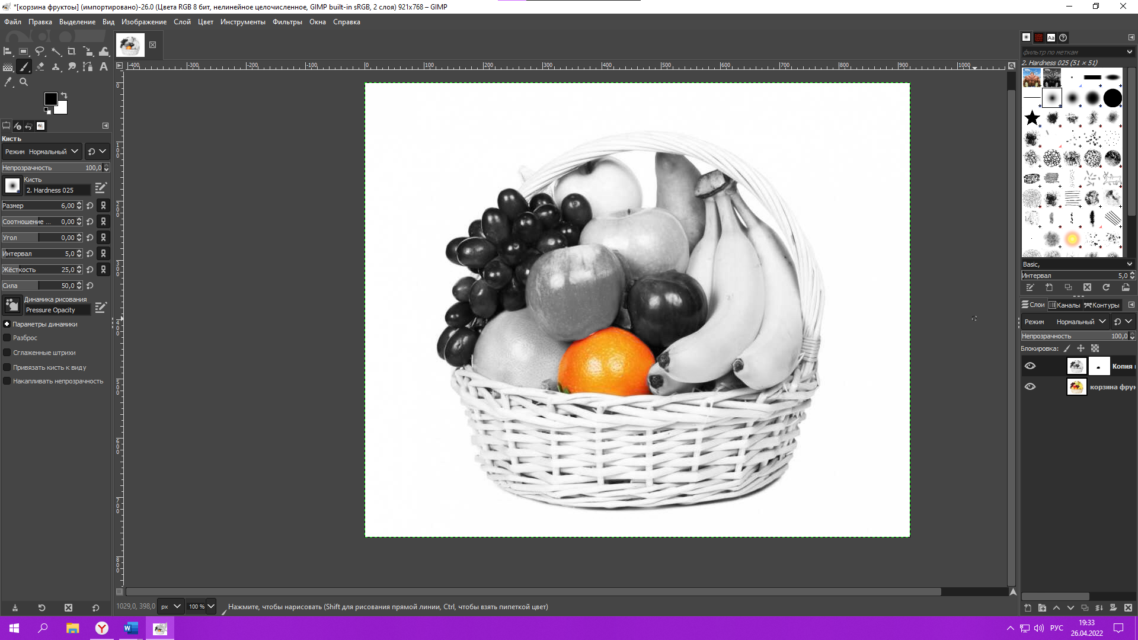Select the Zoom magnifier tool
Viewport: 1138px width, 640px height.
24,82
